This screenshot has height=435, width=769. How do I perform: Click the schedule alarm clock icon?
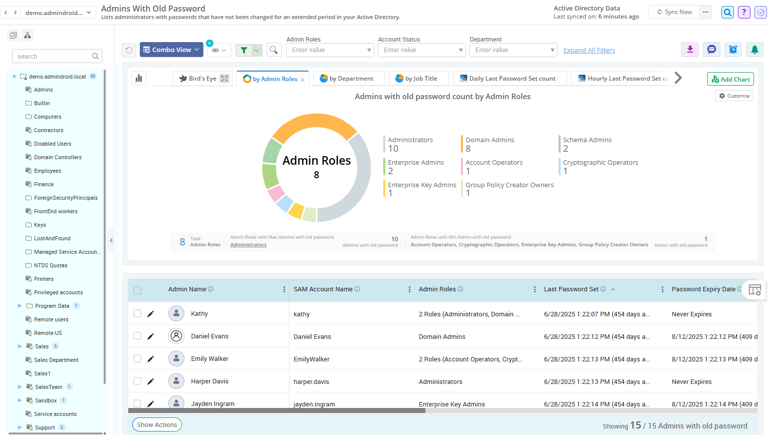(733, 49)
